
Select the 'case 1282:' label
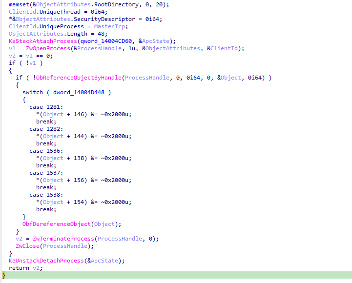[46, 129]
